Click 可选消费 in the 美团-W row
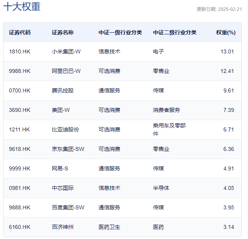The height and width of the screenshot is (239, 248). (x=109, y=110)
